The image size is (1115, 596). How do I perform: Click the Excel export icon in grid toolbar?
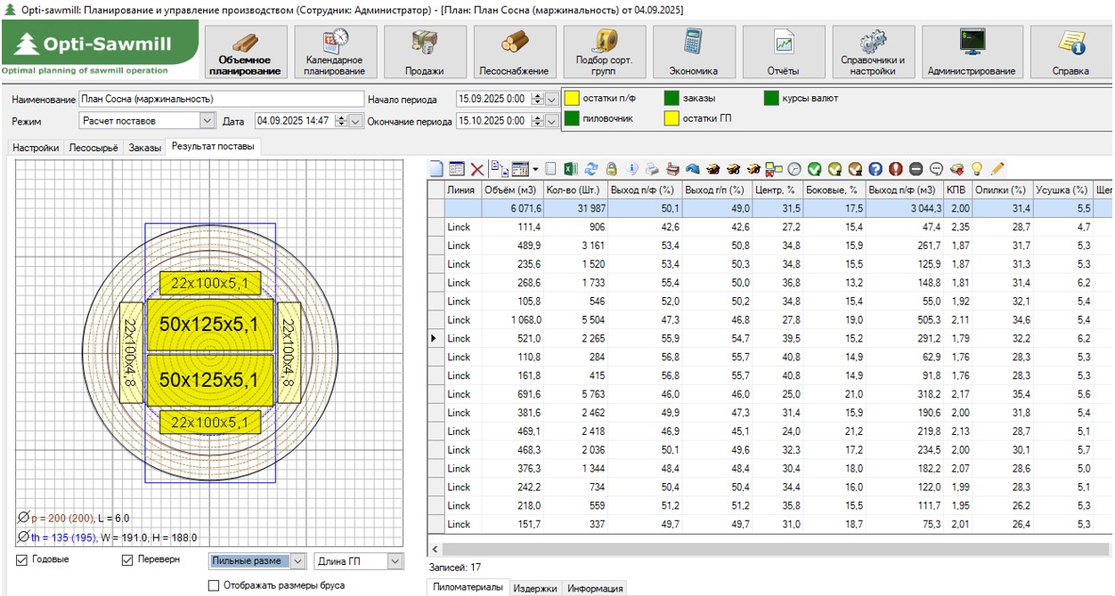tap(570, 168)
